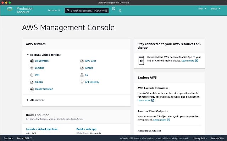Click Learn more under Amazon S3 on Outposts
The width and height of the screenshot is (227, 141).
pyautogui.click(x=160, y=120)
